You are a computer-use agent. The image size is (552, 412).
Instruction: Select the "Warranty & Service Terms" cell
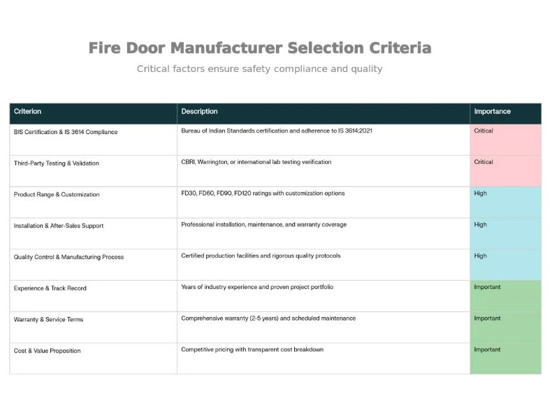(48, 320)
